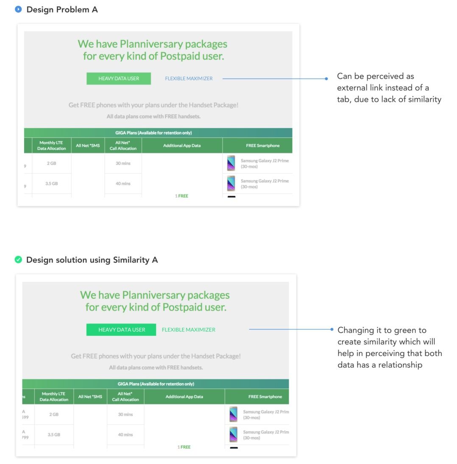The height and width of the screenshot is (464, 457).
Task: Click first Samsung Galaxy J2 Prime phone thumbnail, top table
Action: (231, 163)
